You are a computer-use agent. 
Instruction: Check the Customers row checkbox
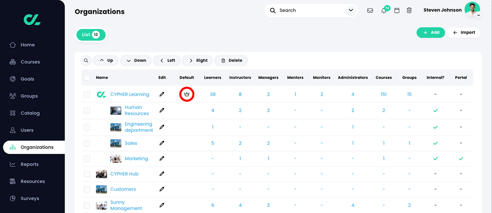point(87,189)
